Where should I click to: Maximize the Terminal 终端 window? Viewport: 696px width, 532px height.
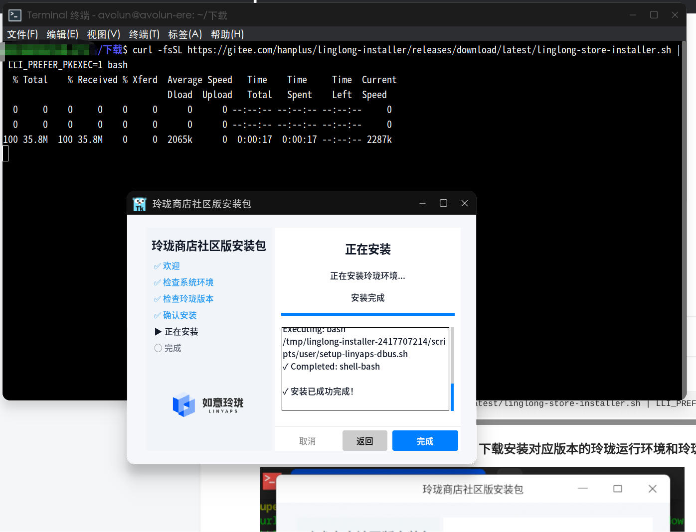point(654,15)
